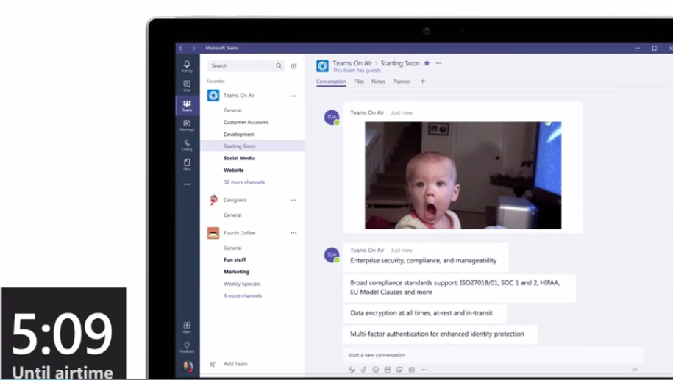Open the Apps store icon

(187, 326)
